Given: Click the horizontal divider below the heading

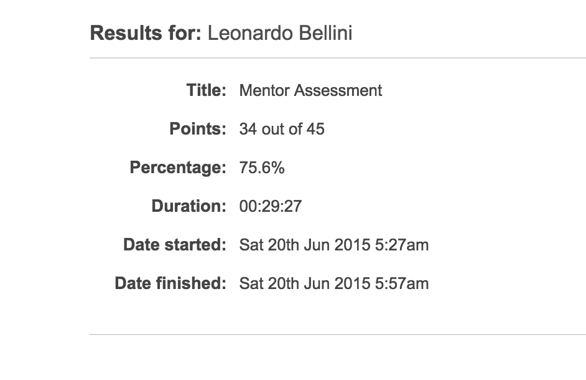Looking at the screenshot, I should [338, 58].
